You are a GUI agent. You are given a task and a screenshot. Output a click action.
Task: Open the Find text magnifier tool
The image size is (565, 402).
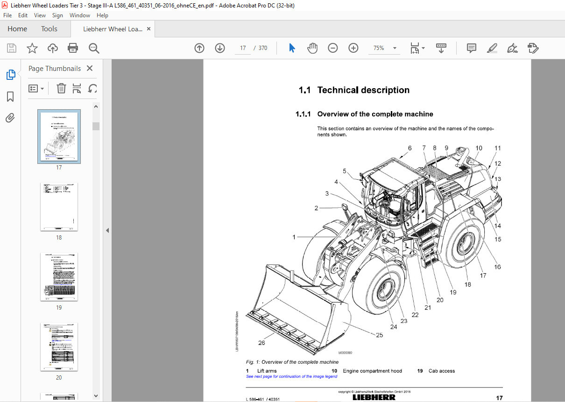click(x=94, y=48)
